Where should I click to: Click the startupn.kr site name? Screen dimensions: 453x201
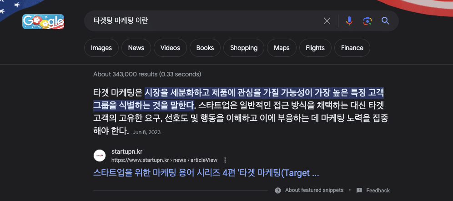click(127, 151)
